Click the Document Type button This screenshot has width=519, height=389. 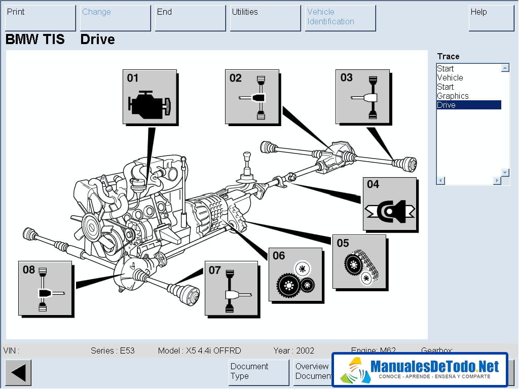258,373
